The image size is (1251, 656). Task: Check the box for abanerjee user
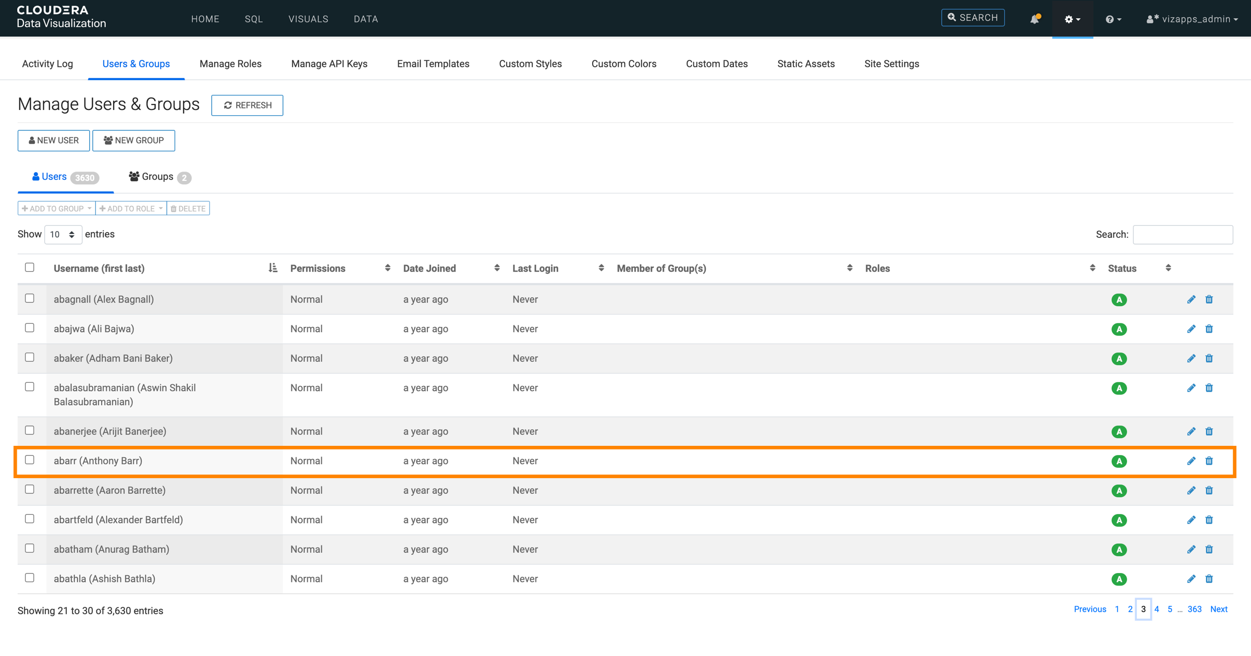tap(30, 430)
